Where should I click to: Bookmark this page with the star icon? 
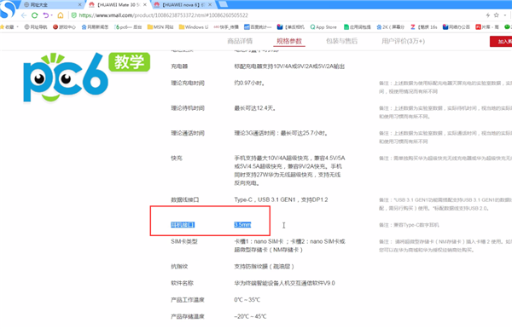(497, 15)
